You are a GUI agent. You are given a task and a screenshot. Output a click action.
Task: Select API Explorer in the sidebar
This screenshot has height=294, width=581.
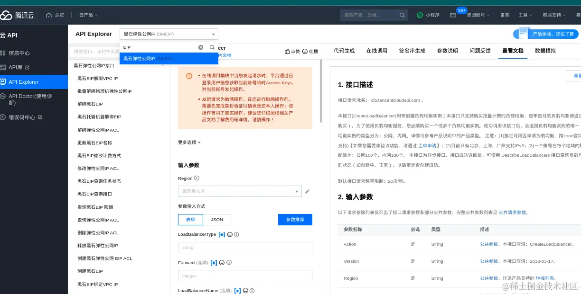click(34, 82)
